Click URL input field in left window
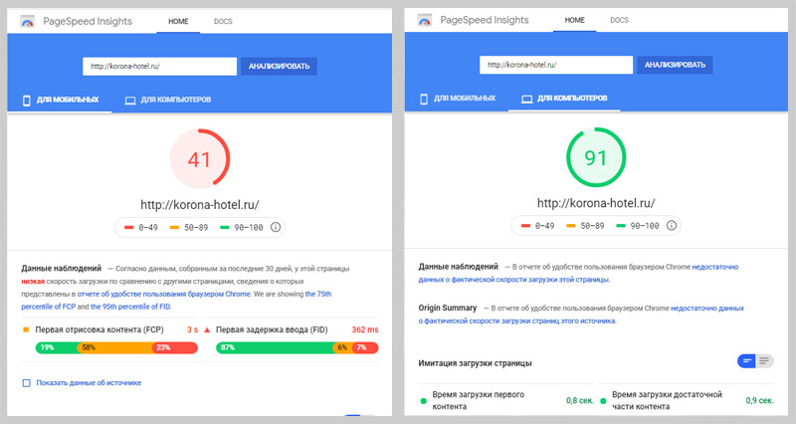The image size is (796, 424). click(159, 66)
